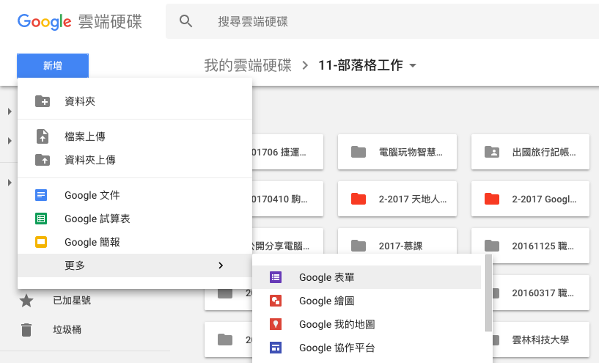
Task: Open the folder ending 0170410 駒...
Action: tap(287, 199)
